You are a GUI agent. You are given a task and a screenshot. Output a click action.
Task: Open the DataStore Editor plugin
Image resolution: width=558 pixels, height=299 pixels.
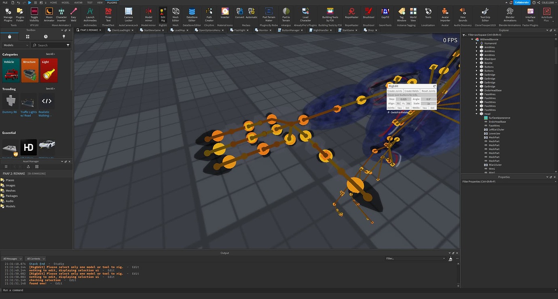pyautogui.click(x=192, y=15)
